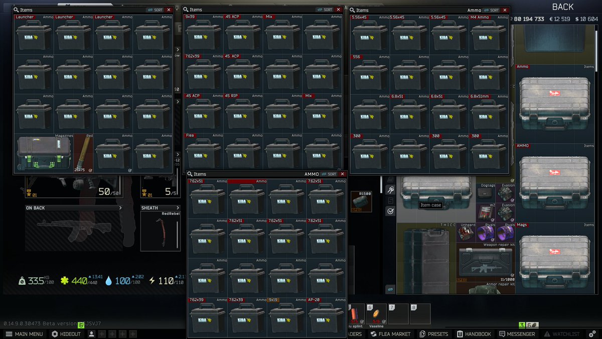Click SORT in the 9x39 box window
Screen dimensions: 602x339
[325, 10]
